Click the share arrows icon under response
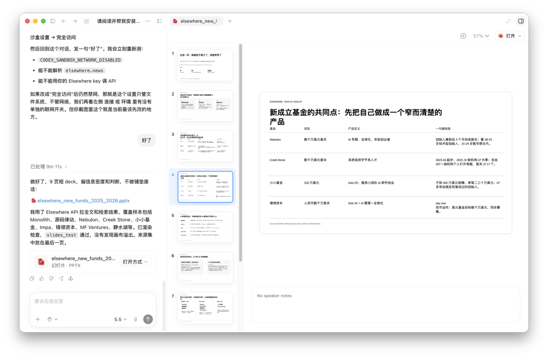The width and height of the screenshot is (548, 358). (x=61, y=278)
